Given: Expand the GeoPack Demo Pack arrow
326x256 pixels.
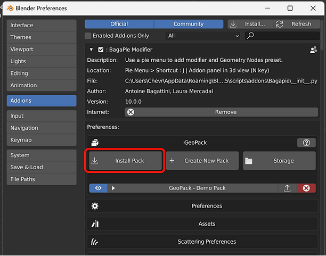Looking at the screenshot, I should tap(113, 188).
